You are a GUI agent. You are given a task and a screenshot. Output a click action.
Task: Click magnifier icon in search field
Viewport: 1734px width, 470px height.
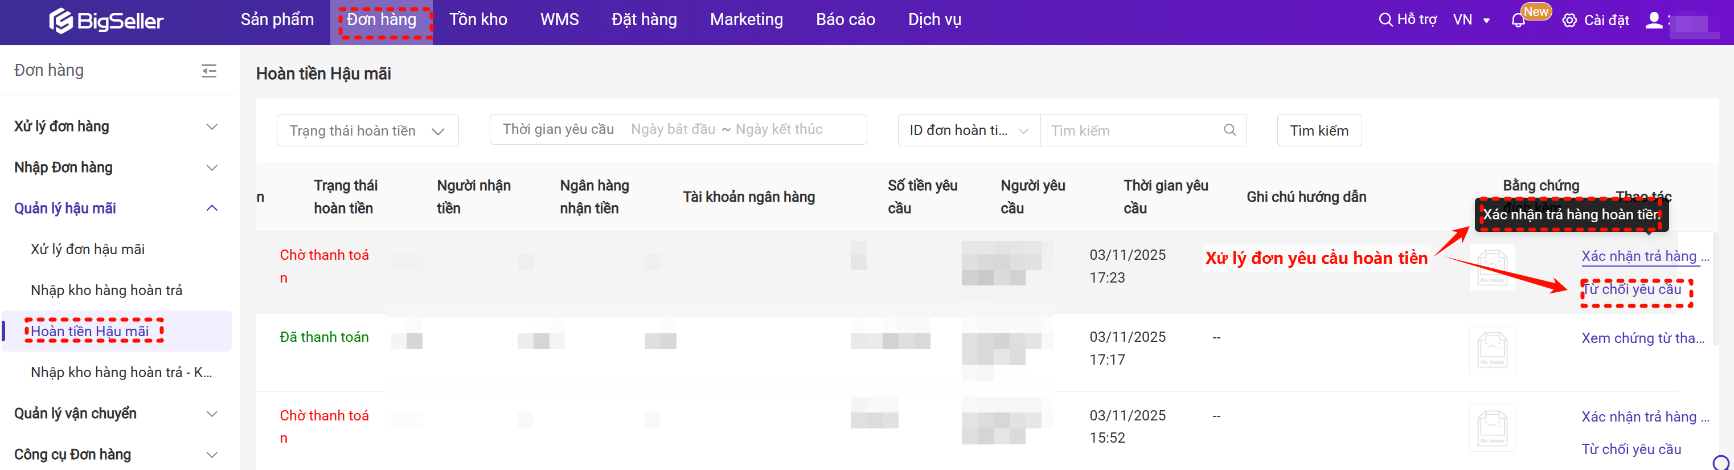[1229, 130]
